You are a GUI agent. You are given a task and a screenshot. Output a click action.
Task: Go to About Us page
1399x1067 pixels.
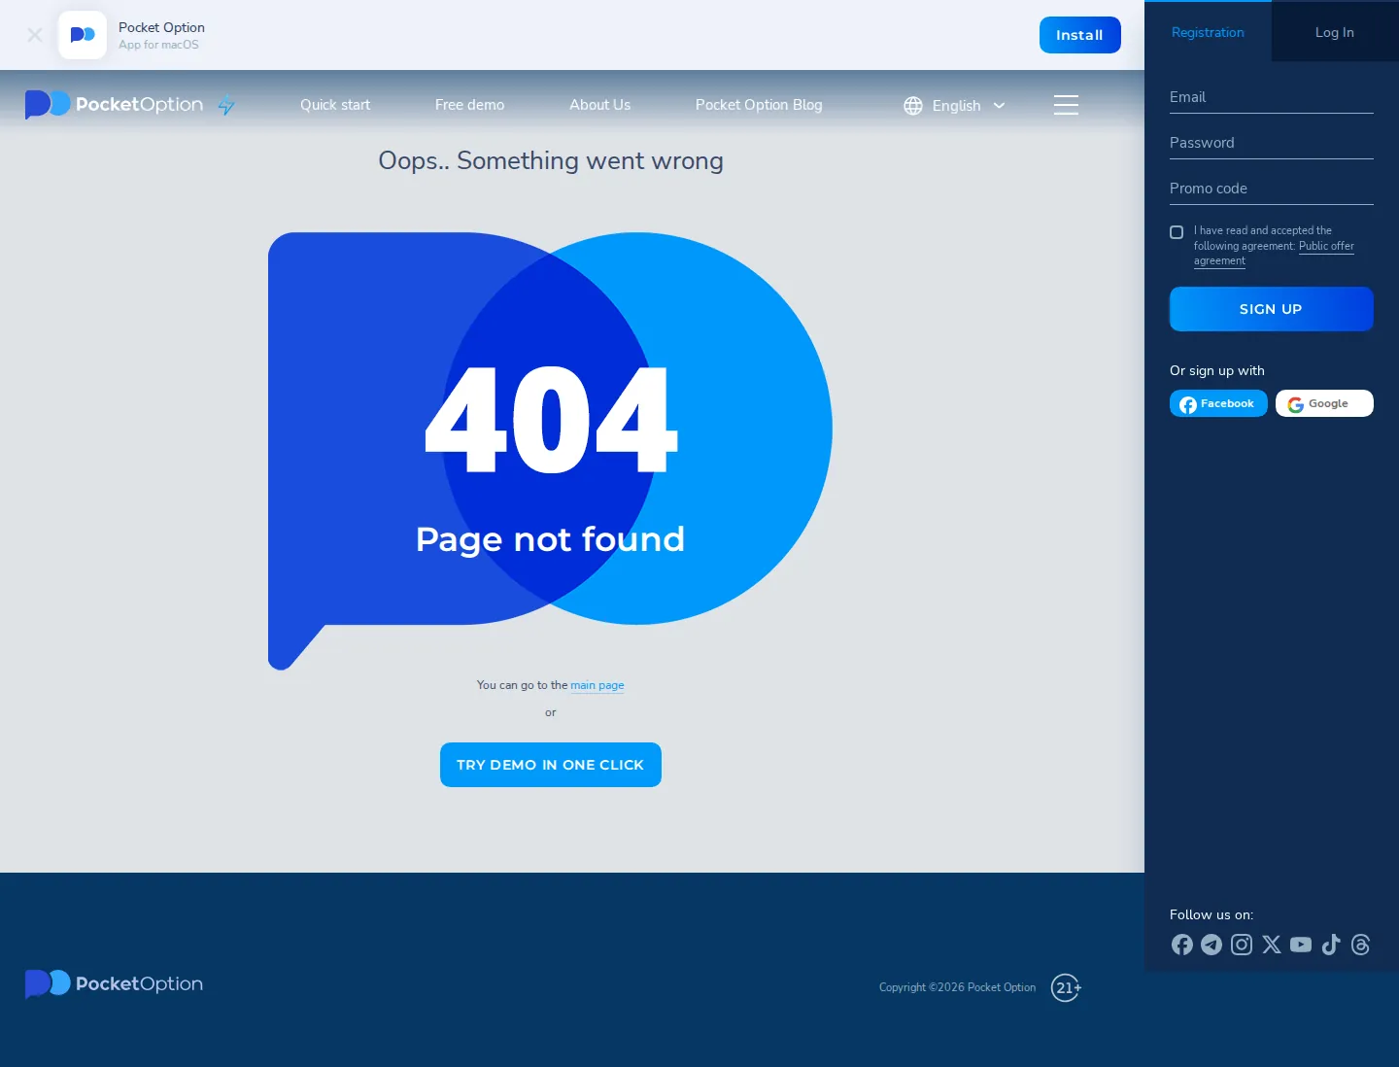599,105
